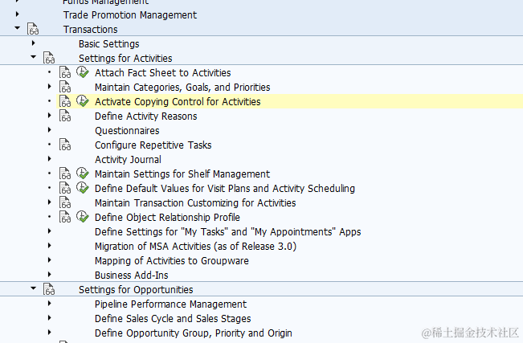Open documentation icon for Configure Repetitive Tasks
The height and width of the screenshot is (343, 523).
[65, 145]
